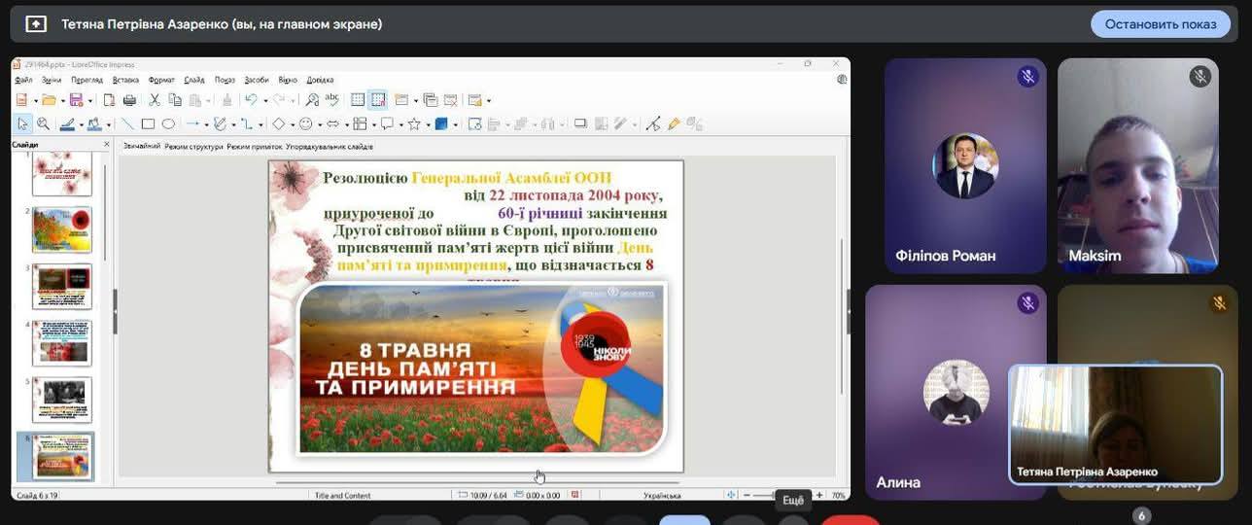
Task: Select the Zoom & Pan magnifier tool
Action: click(43, 124)
